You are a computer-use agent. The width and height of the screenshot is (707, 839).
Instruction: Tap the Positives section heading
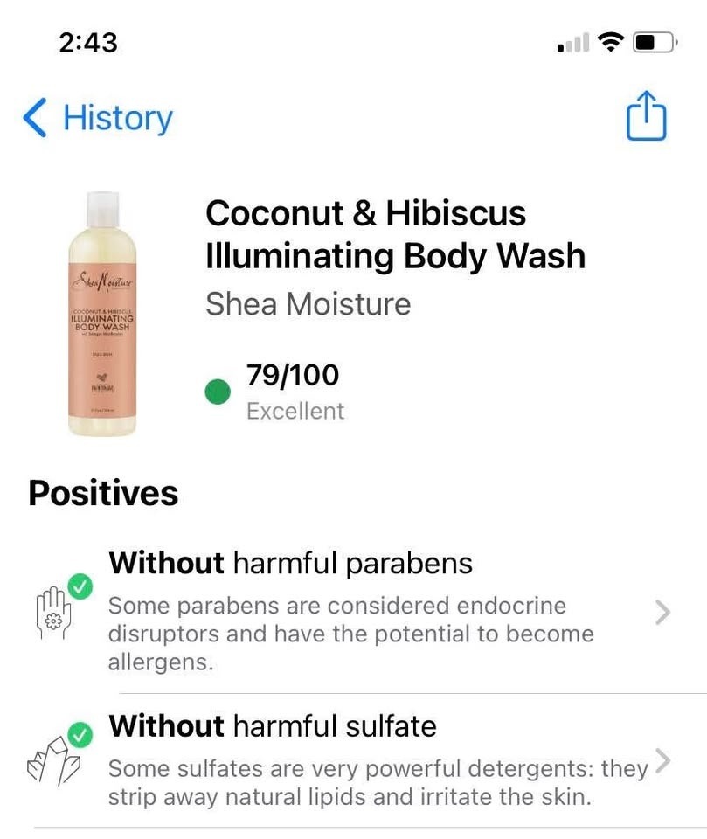(x=103, y=493)
